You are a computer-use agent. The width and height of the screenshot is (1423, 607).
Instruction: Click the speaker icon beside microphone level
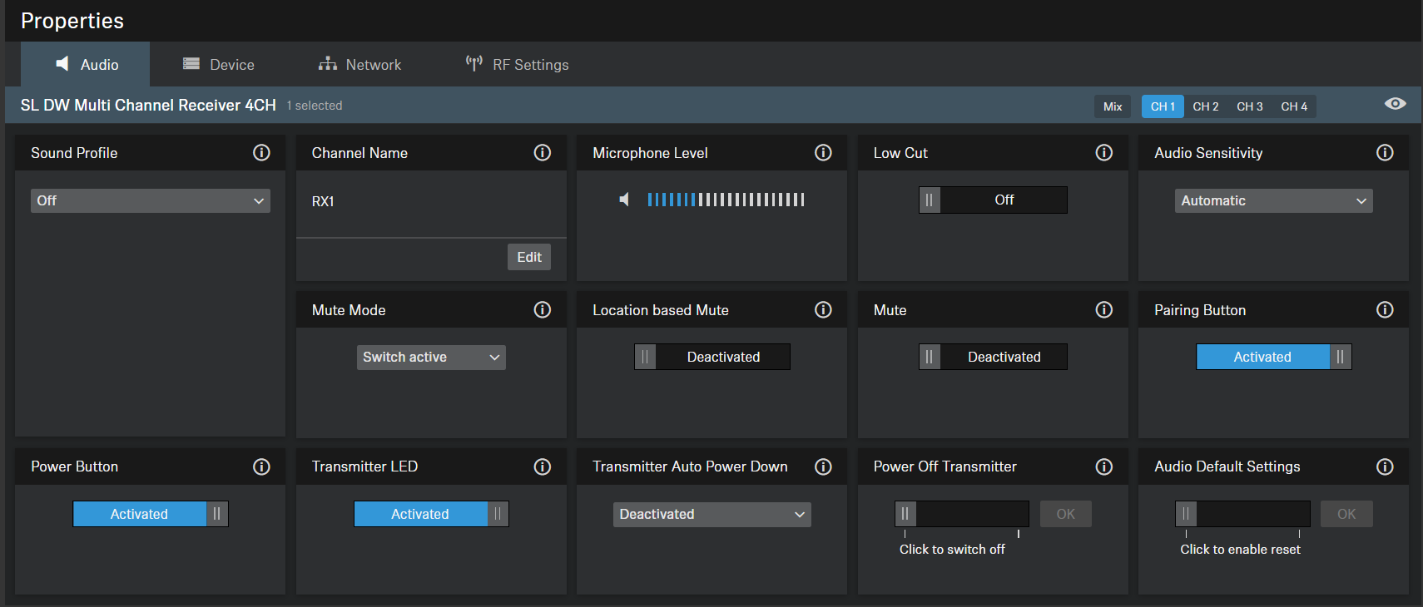point(624,200)
